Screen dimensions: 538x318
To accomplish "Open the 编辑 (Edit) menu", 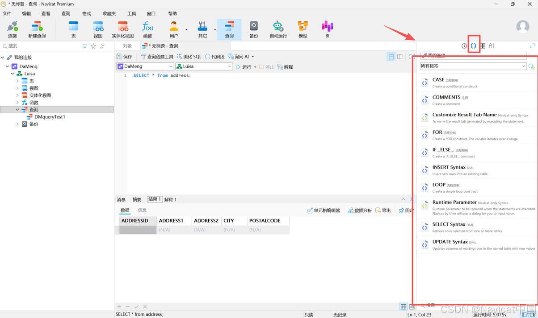I will [27, 13].
